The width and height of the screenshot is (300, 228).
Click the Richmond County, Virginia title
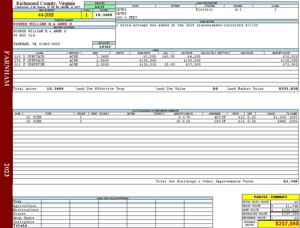point(45,3)
